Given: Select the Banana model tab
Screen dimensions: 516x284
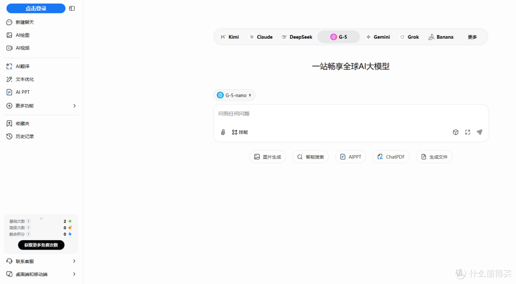Looking at the screenshot, I should tap(441, 37).
